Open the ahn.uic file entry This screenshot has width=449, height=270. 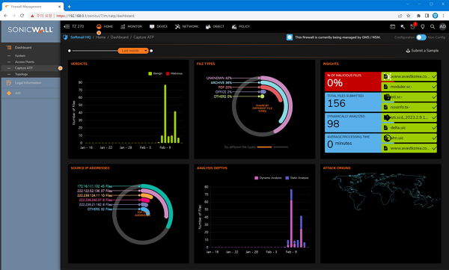409,138
